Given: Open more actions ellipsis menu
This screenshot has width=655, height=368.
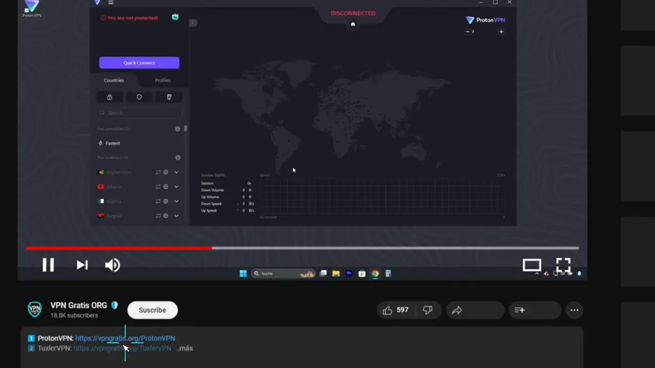Looking at the screenshot, I should [574, 310].
